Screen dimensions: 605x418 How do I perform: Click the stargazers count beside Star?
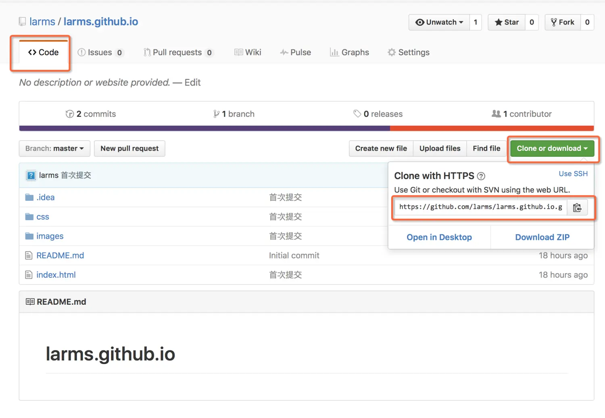532,22
